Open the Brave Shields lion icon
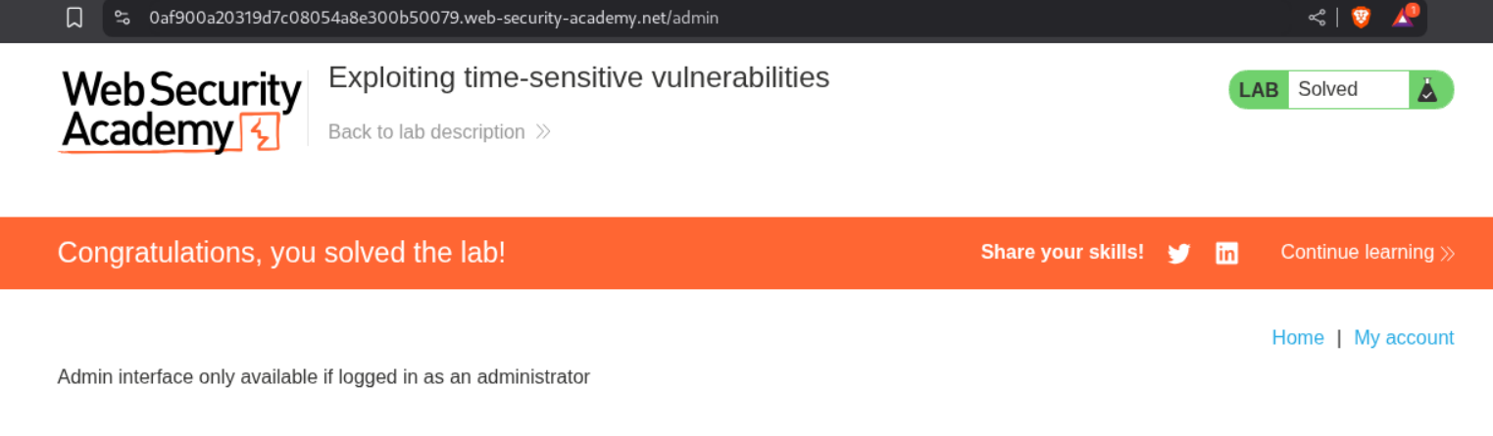This screenshot has height=436, width=1493. pyautogui.click(x=1361, y=18)
